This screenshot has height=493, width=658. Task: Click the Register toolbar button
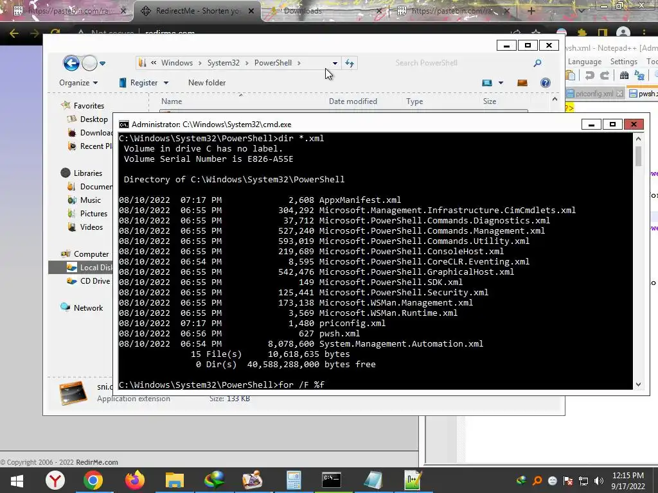click(x=139, y=83)
